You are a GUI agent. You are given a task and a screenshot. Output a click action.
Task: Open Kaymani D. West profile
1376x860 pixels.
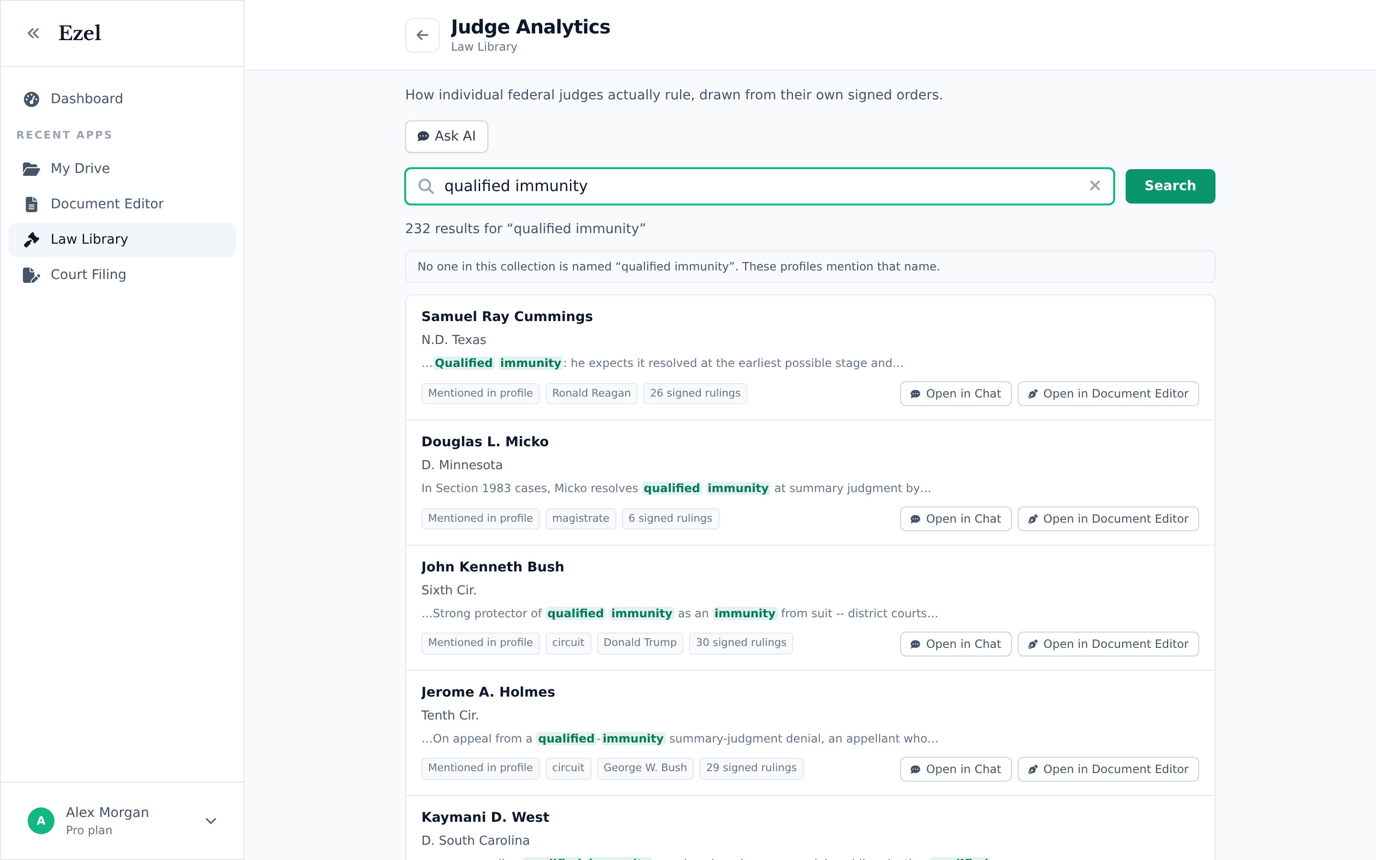[485, 817]
